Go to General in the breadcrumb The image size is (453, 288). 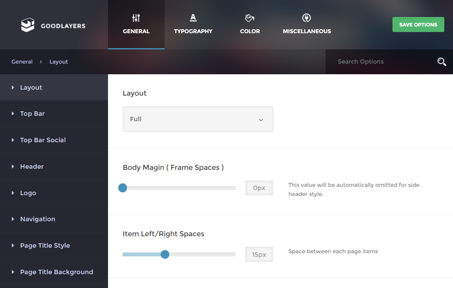pyautogui.click(x=22, y=62)
